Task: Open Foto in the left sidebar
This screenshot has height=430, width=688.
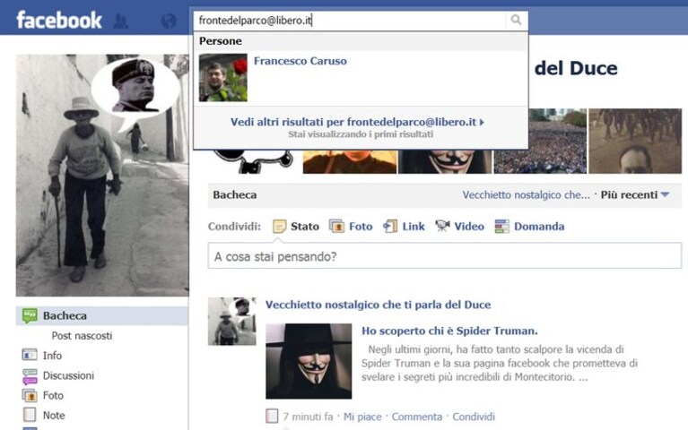Action: [x=53, y=395]
